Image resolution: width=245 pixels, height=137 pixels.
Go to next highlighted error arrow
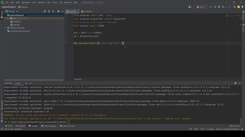coord(240,16)
